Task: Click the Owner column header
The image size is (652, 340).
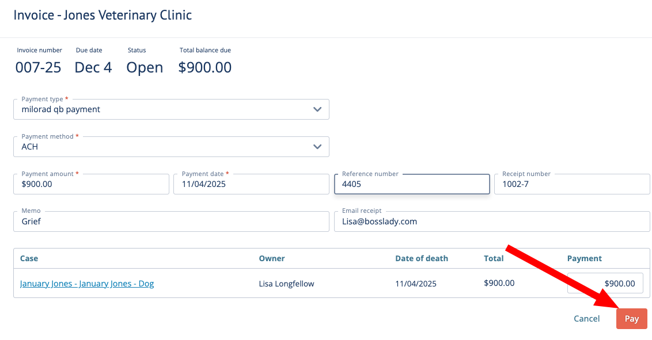Action: coord(272,258)
